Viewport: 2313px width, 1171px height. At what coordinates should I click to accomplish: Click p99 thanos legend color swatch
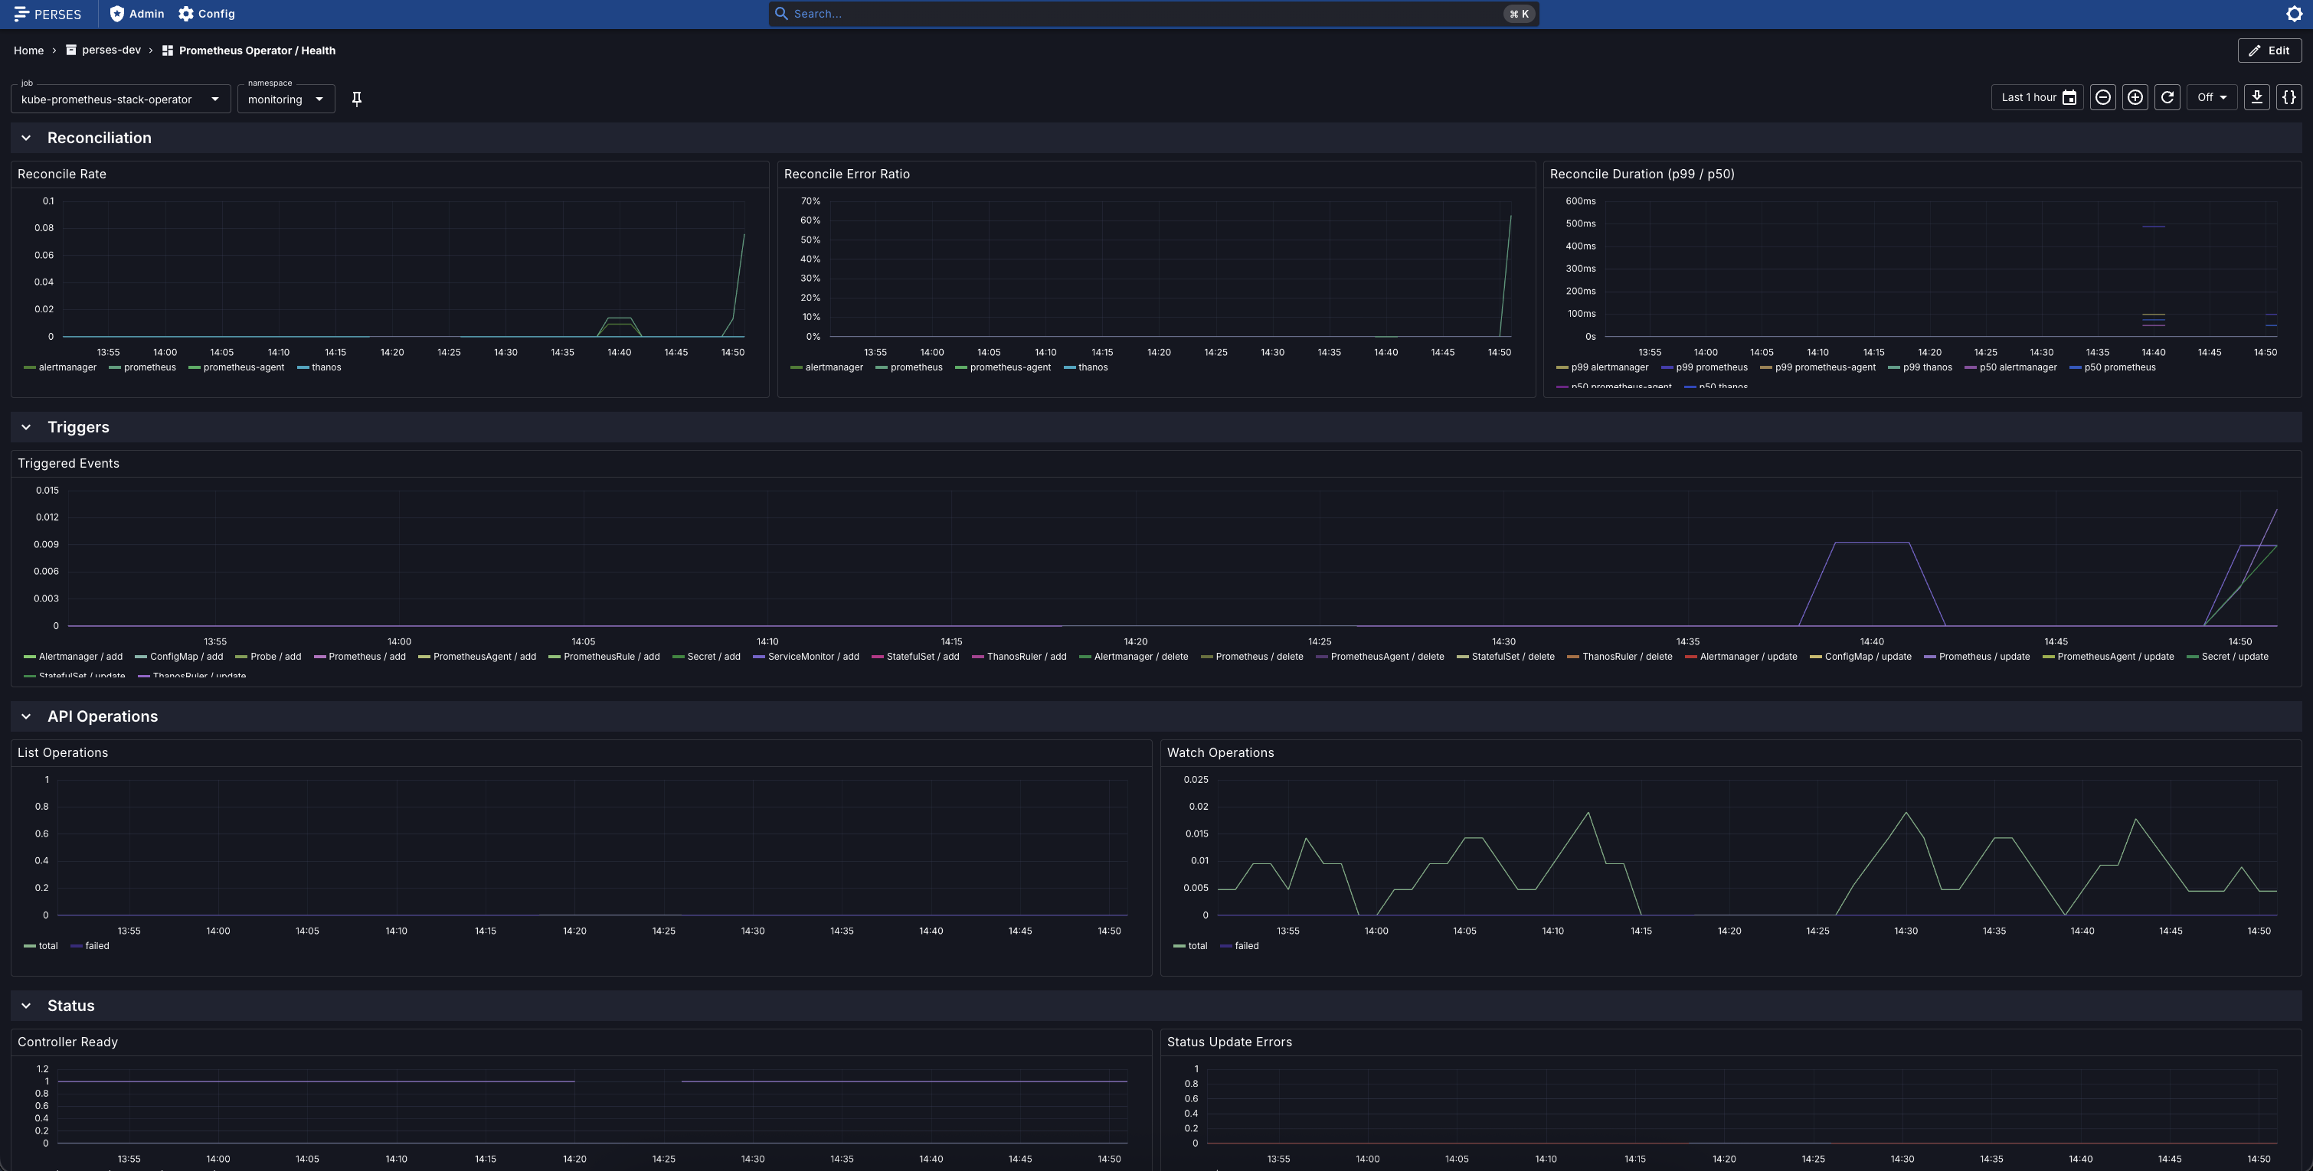click(x=1894, y=367)
